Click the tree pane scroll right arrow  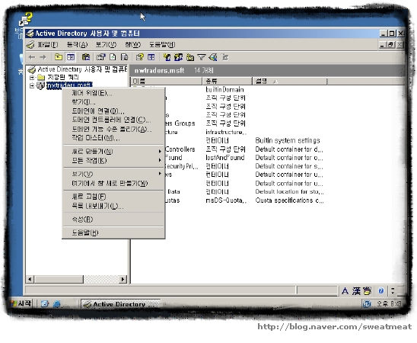pyautogui.click(x=123, y=279)
